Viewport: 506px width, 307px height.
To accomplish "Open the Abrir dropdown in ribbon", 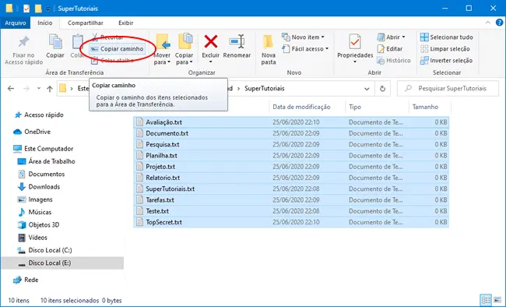I will [391, 37].
